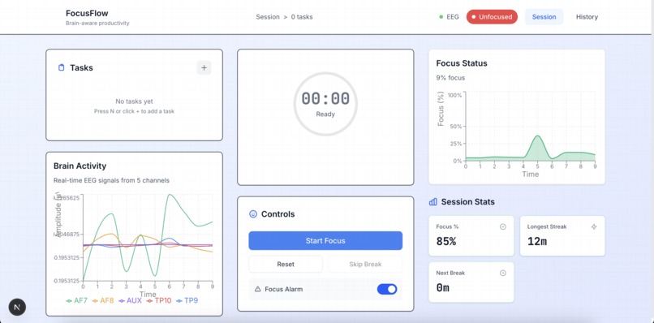Click the Brain Activity heading
654x323 pixels.
(80, 166)
